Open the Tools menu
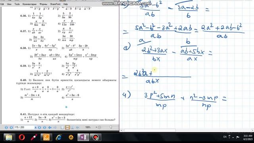This screenshot has height=143, width=254. click(x=17, y=4)
